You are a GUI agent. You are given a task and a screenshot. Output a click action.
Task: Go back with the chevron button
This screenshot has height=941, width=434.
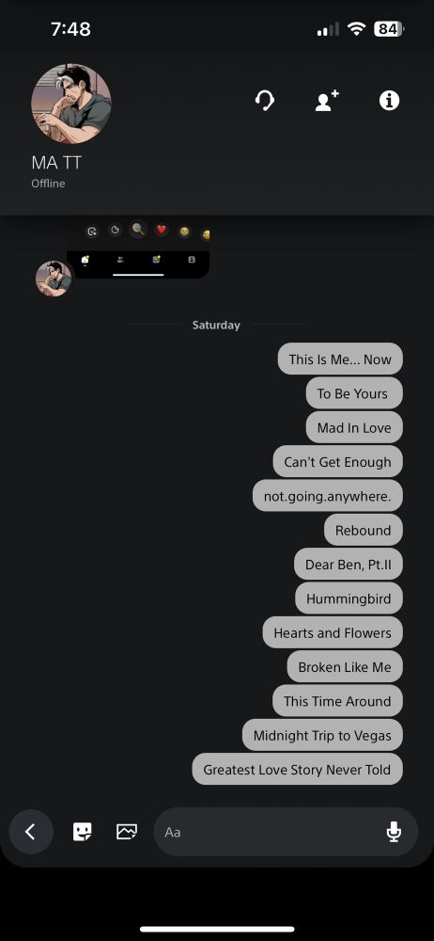(31, 832)
